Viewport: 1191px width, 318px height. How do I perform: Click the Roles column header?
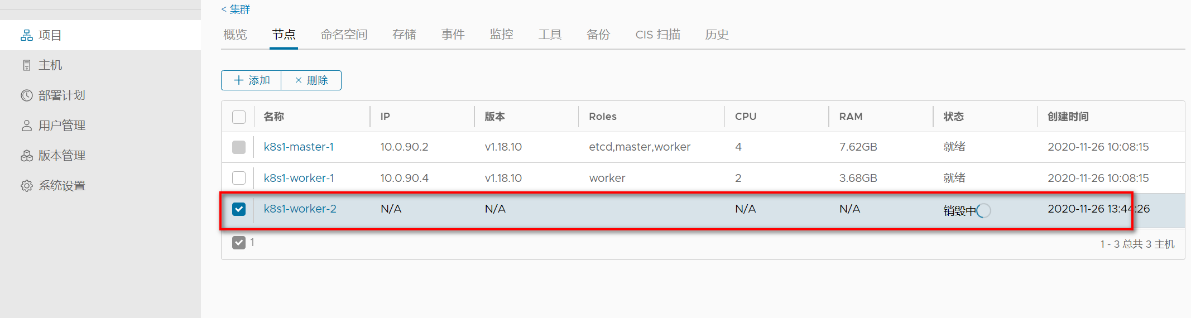click(x=603, y=117)
